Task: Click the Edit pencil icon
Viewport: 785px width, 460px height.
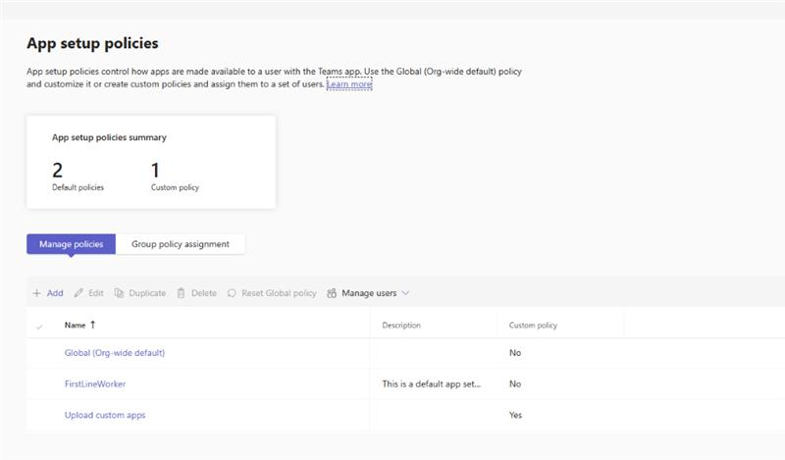Action: [78, 293]
